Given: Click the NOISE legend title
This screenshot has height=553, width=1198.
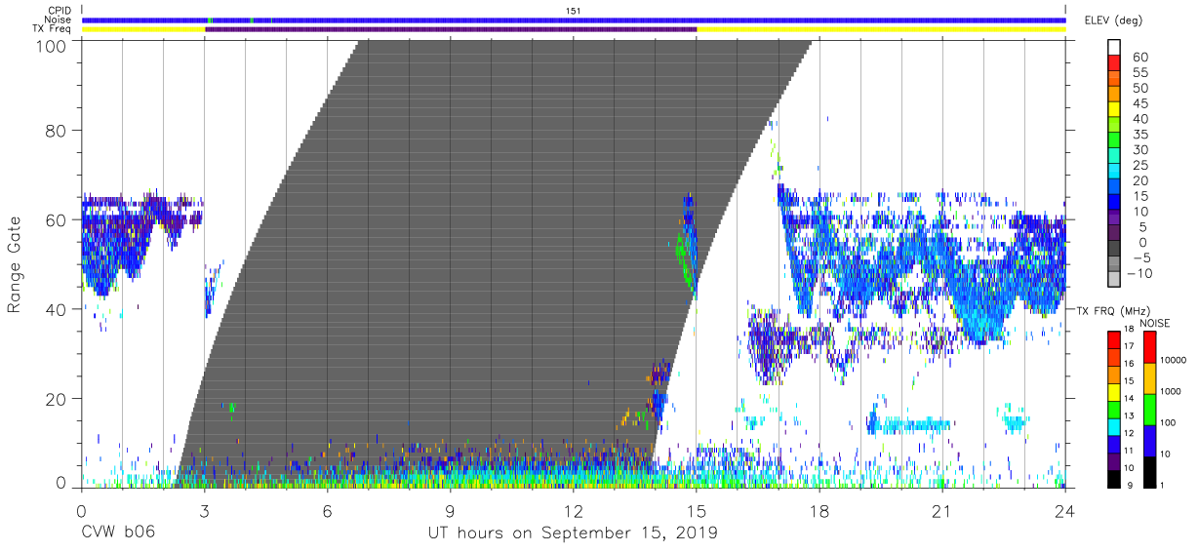Looking at the screenshot, I should pos(1154,323).
